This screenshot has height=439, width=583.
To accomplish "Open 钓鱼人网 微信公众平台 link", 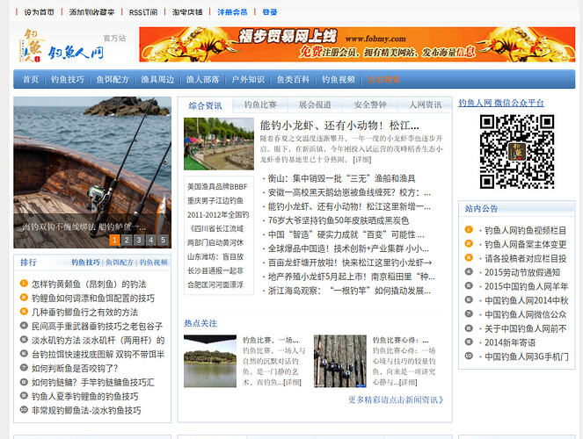I will 501,103.
